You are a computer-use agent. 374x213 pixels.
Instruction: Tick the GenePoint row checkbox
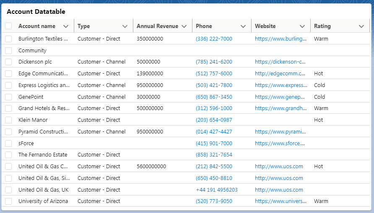[x=8, y=97]
